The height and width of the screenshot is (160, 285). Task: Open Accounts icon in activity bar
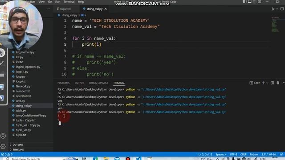[x=3, y=136]
